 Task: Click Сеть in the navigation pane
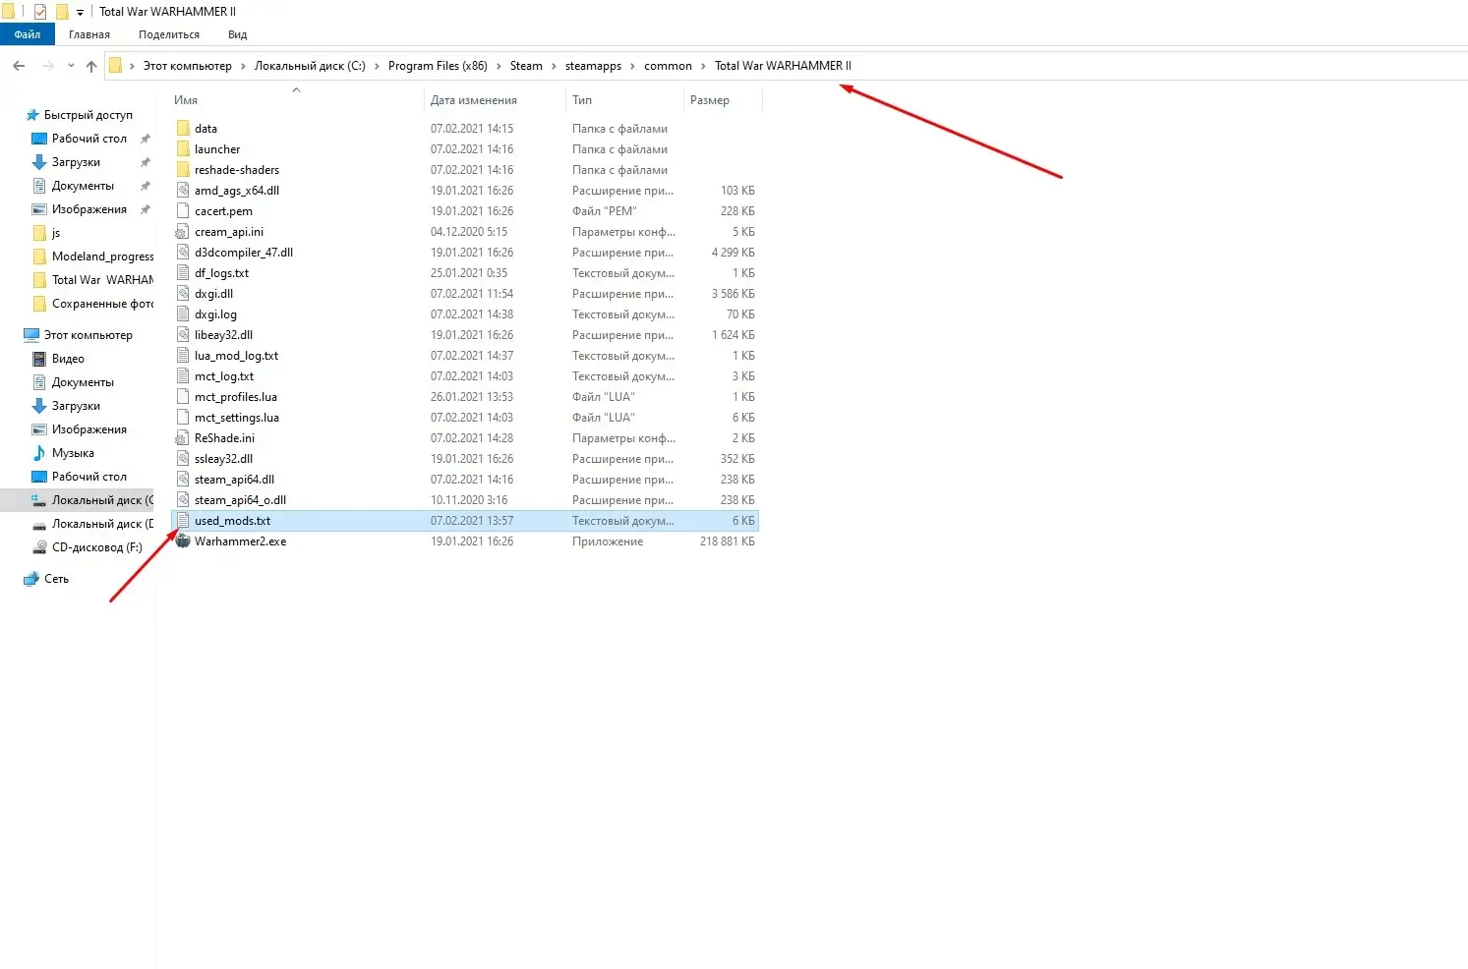[x=56, y=579]
